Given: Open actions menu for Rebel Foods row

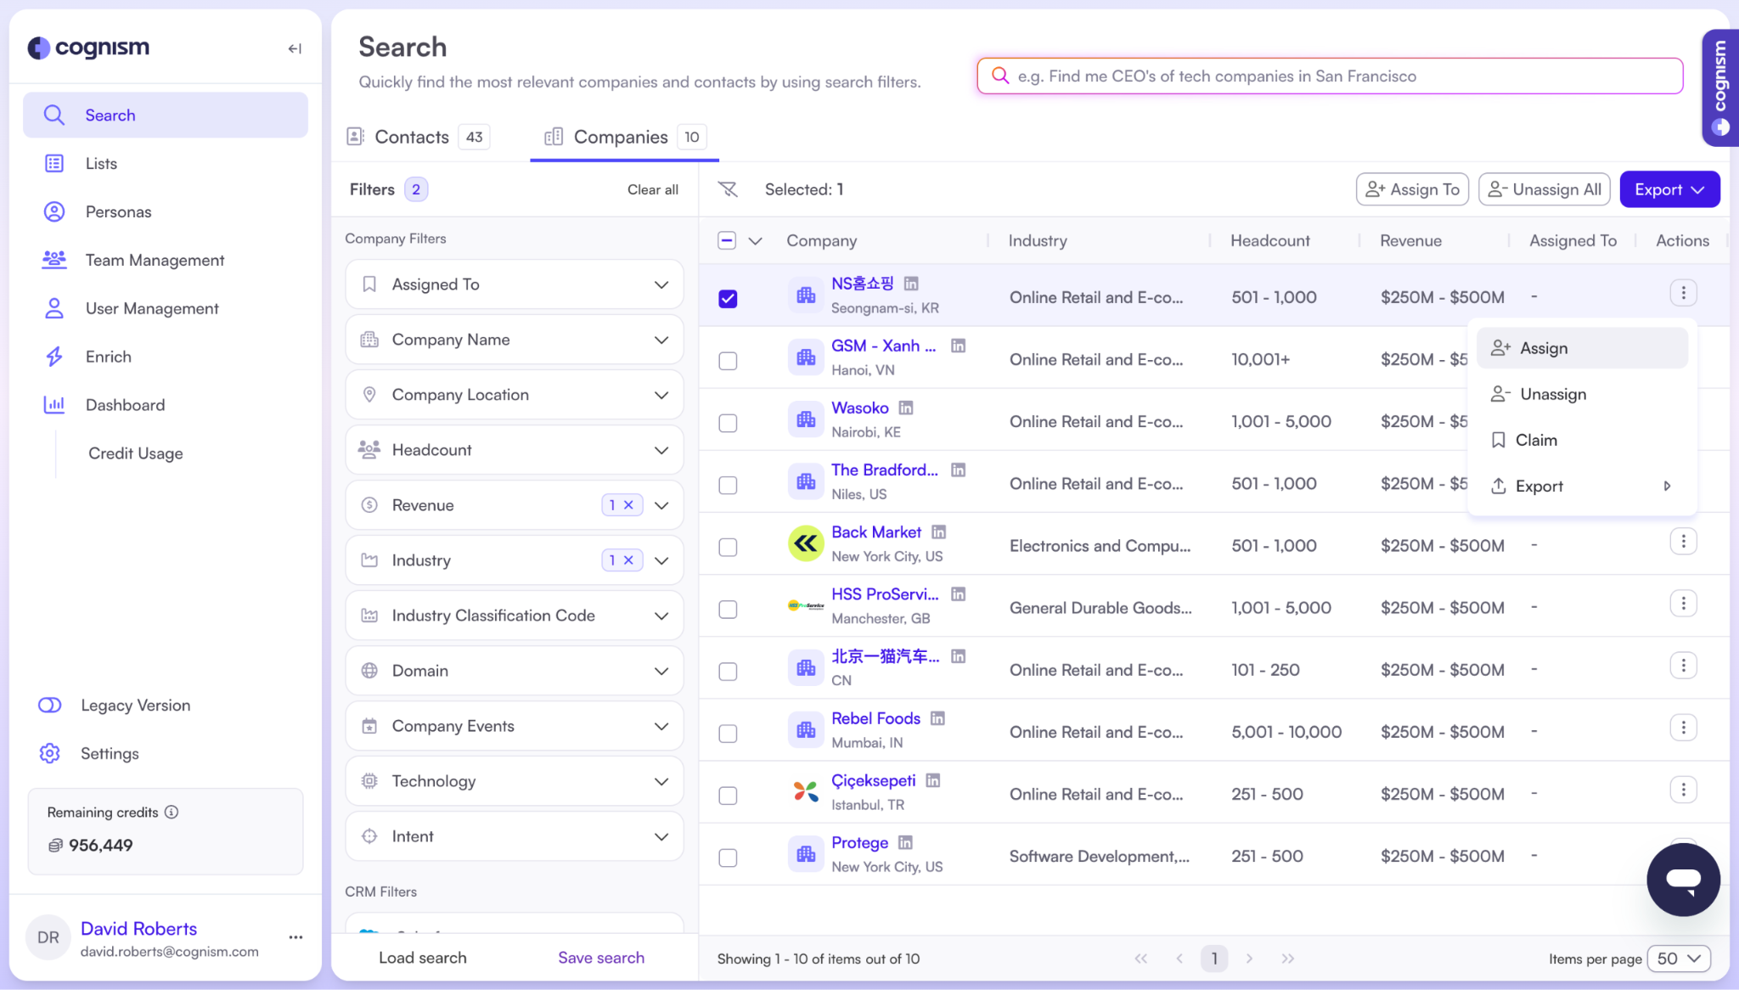Looking at the screenshot, I should coord(1682,728).
